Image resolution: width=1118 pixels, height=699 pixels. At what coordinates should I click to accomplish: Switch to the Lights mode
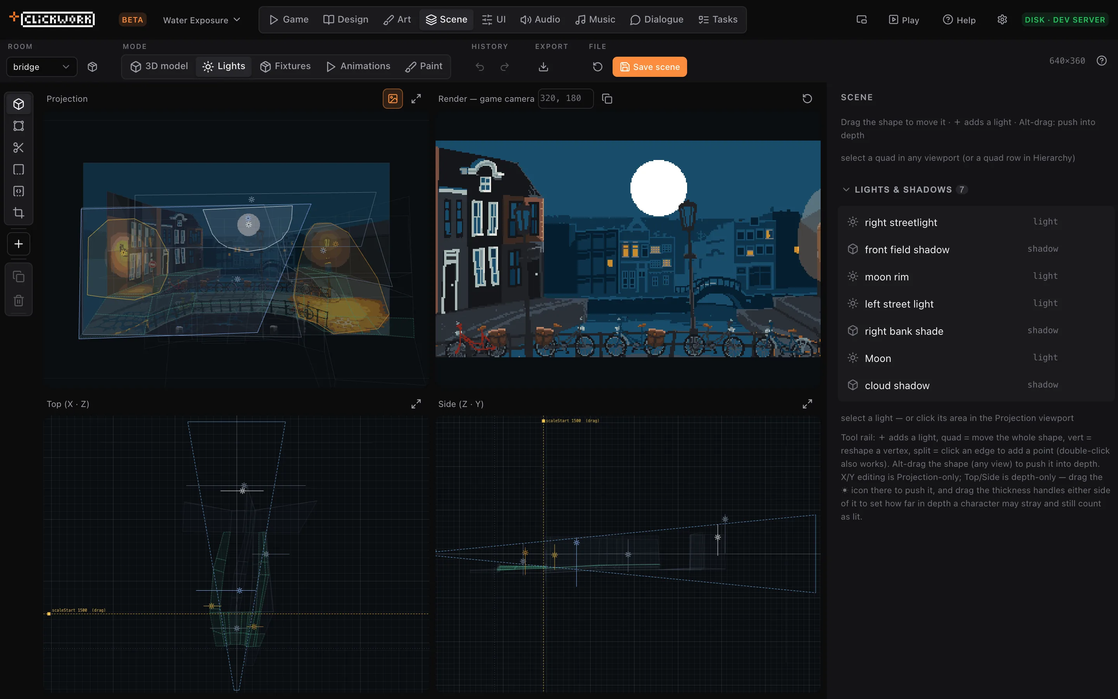224,66
